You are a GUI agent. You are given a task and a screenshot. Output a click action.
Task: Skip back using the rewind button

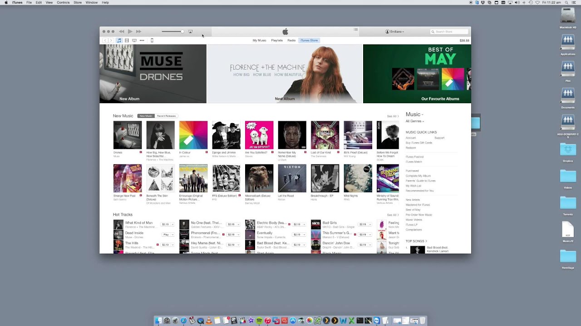tap(122, 31)
